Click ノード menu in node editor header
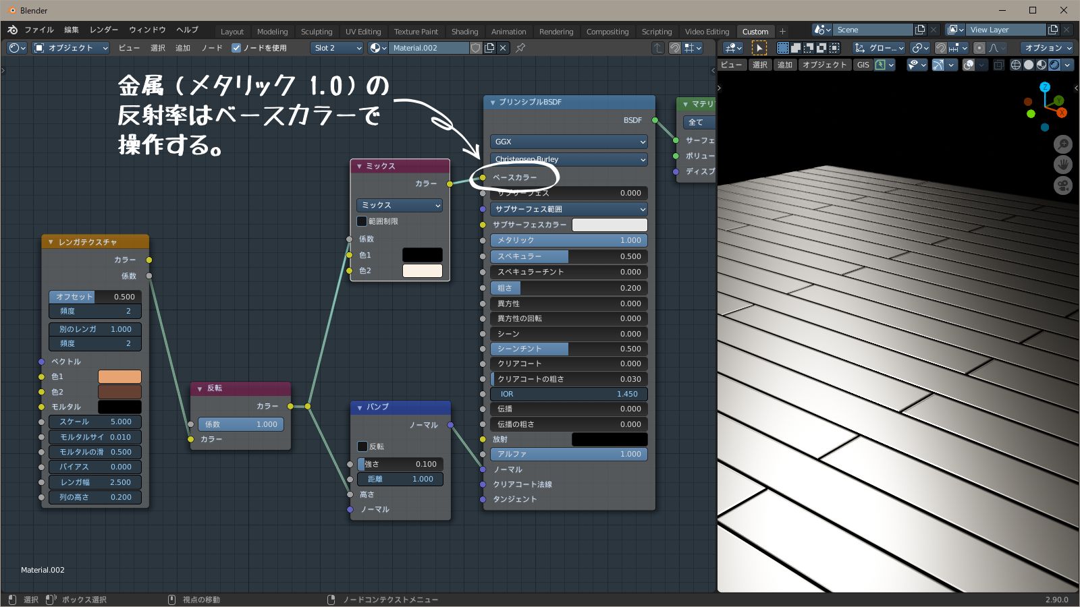1080x607 pixels. [212, 48]
